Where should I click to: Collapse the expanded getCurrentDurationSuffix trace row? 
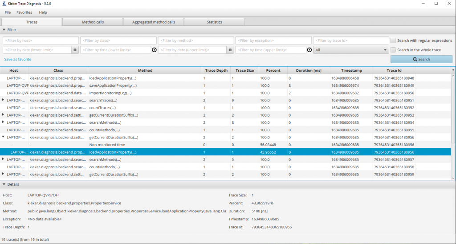coord(3,137)
